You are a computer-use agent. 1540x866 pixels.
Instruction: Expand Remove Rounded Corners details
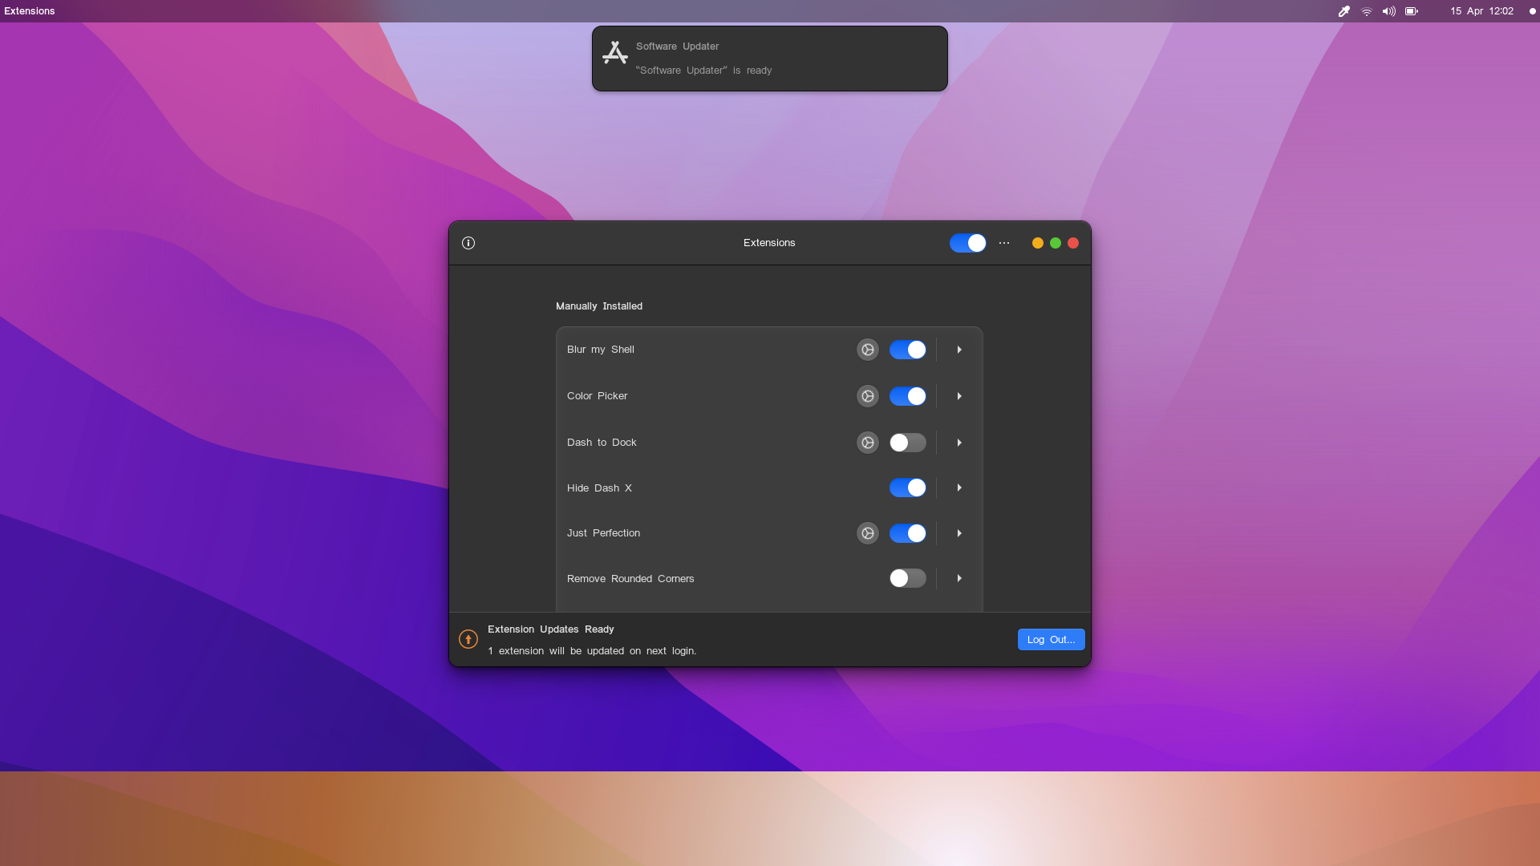pyautogui.click(x=959, y=578)
